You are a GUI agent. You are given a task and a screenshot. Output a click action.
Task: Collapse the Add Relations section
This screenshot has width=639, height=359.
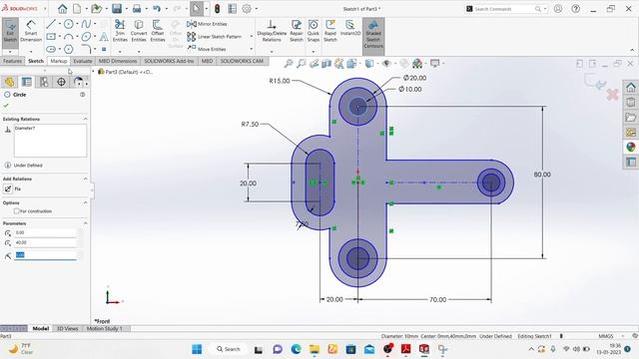tap(85, 179)
